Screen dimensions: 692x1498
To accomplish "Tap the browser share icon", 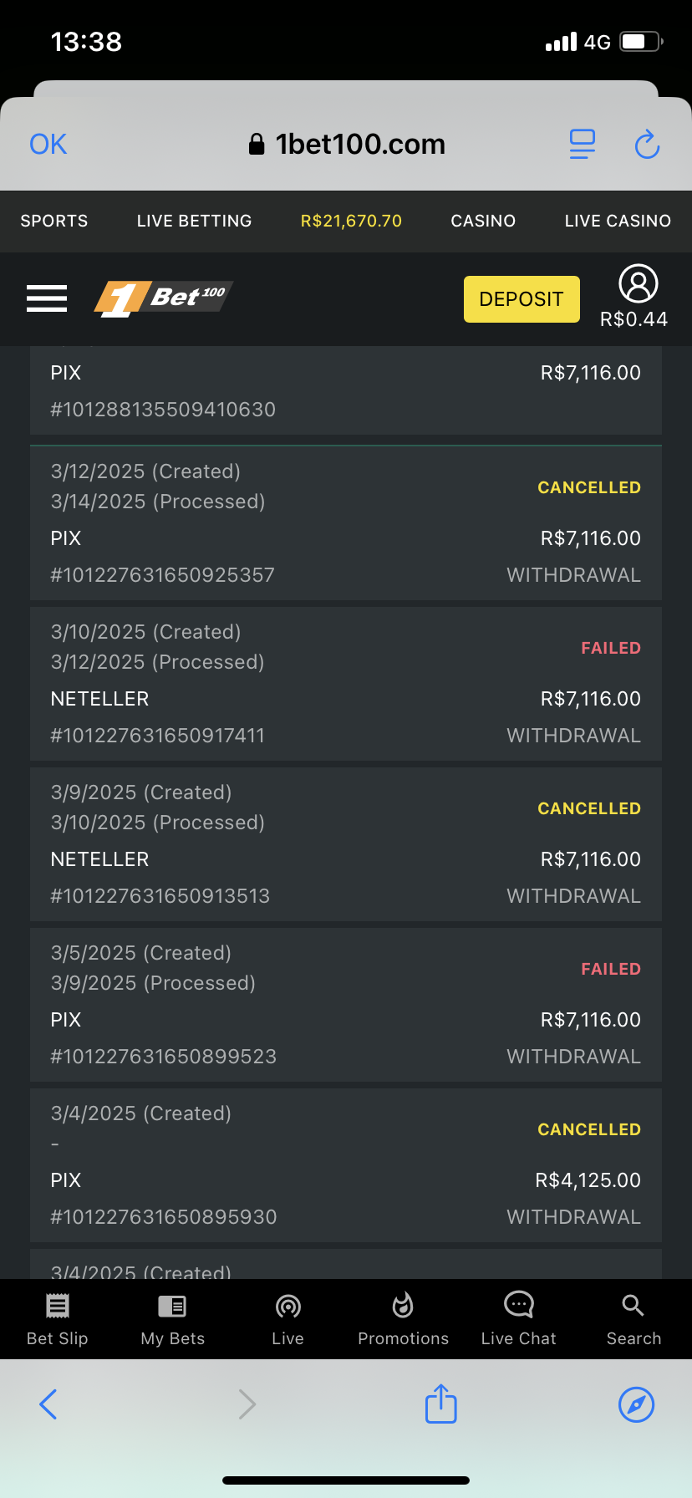I will (440, 1404).
